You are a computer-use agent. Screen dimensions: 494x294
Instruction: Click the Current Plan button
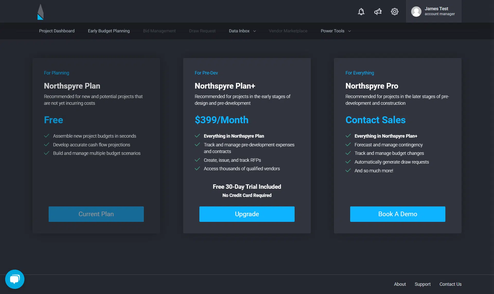click(x=96, y=214)
